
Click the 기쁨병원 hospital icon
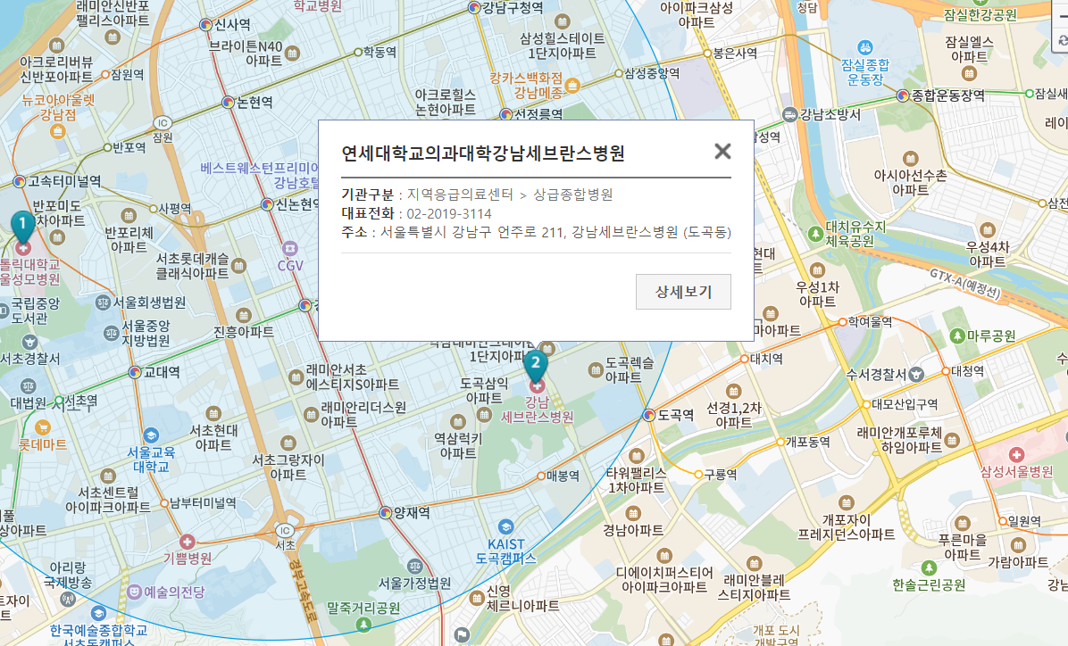(x=188, y=542)
